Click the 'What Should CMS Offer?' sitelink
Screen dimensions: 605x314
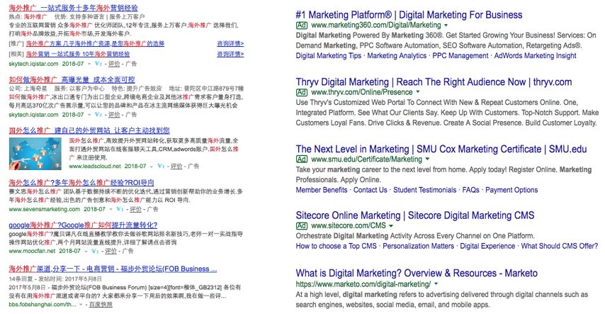pos(560,246)
